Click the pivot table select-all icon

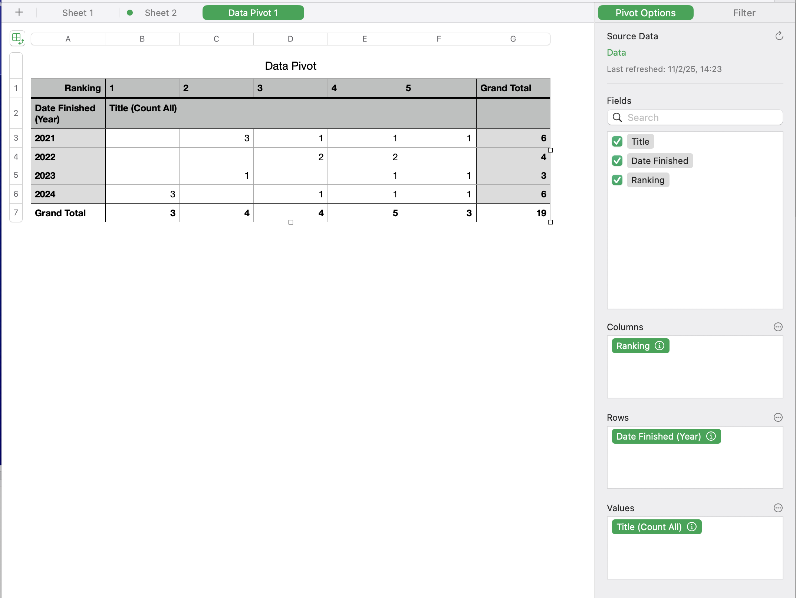17,38
